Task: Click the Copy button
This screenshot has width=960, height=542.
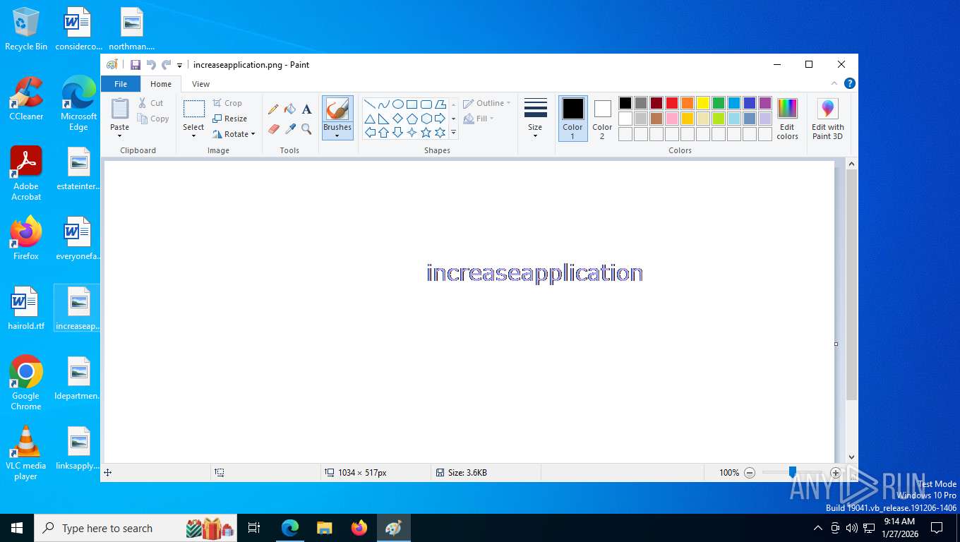Action: 153,119
